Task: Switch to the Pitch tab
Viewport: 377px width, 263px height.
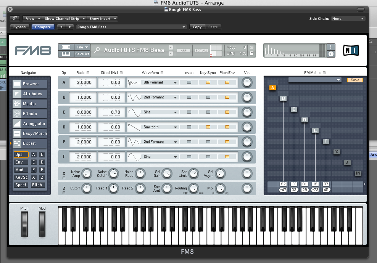Action: (x=38, y=185)
